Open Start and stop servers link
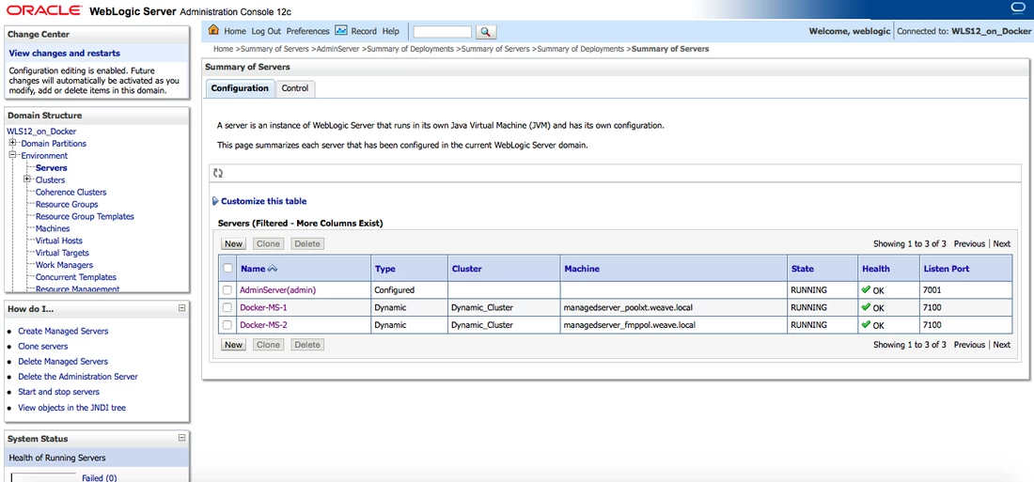The height and width of the screenshot is (482, 1034). pyautogui.click(x=58, y=392)
